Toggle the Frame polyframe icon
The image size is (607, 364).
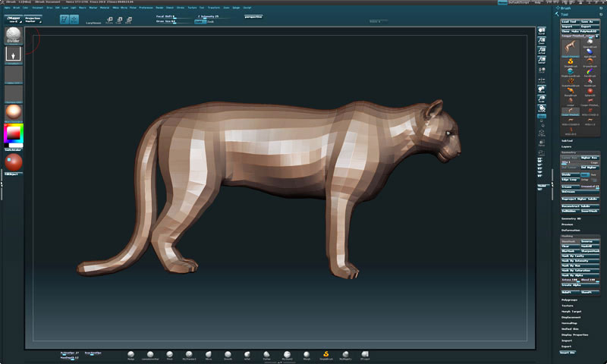(x=542, y=133)
